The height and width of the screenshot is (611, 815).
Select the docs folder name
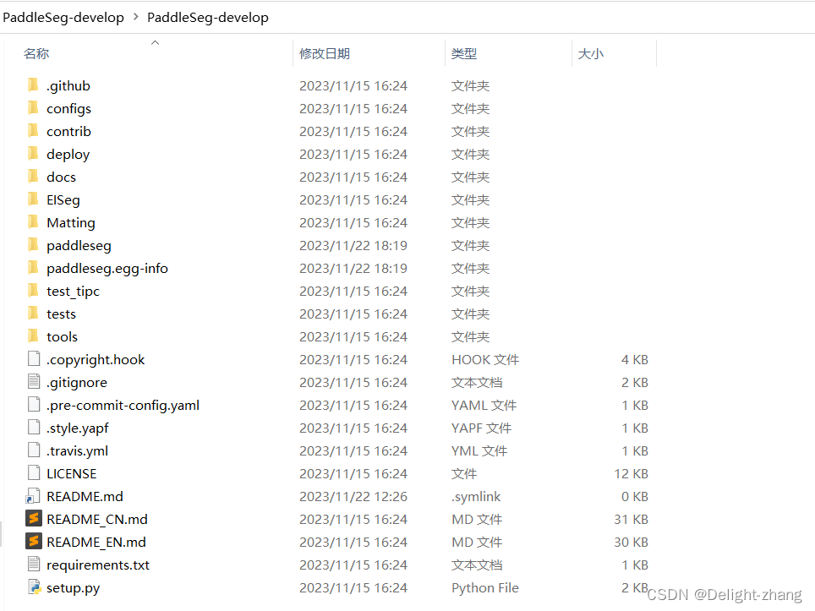(62, 177)
